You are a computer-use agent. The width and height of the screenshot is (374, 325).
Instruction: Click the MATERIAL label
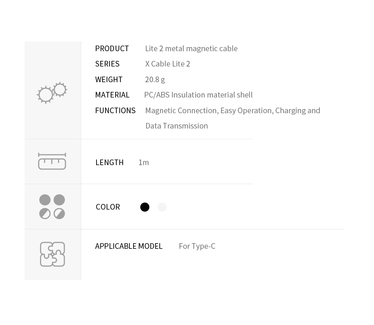tap(112, 95)
